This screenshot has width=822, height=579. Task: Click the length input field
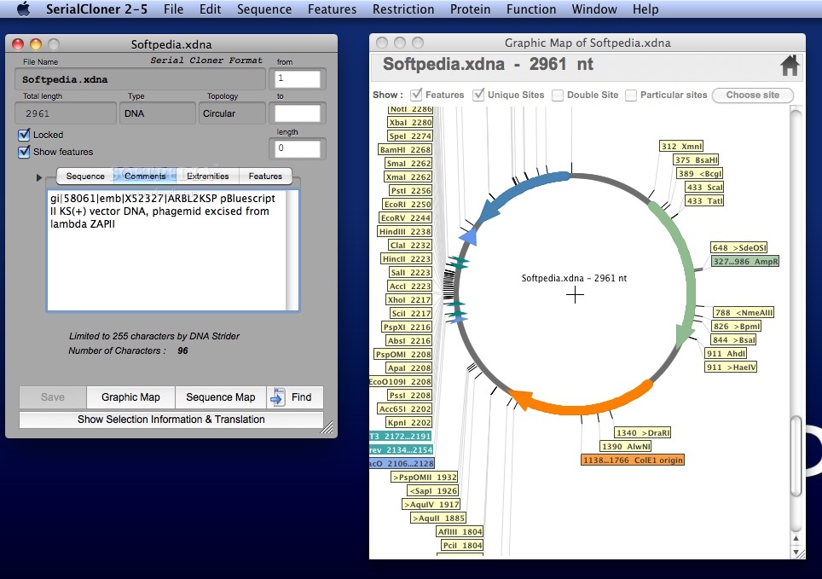tap(298, 148)
